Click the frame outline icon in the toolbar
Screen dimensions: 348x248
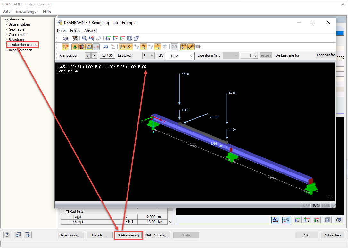tap(174, 47)
